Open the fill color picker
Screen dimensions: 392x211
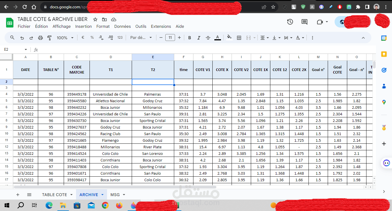coord(229,38)
